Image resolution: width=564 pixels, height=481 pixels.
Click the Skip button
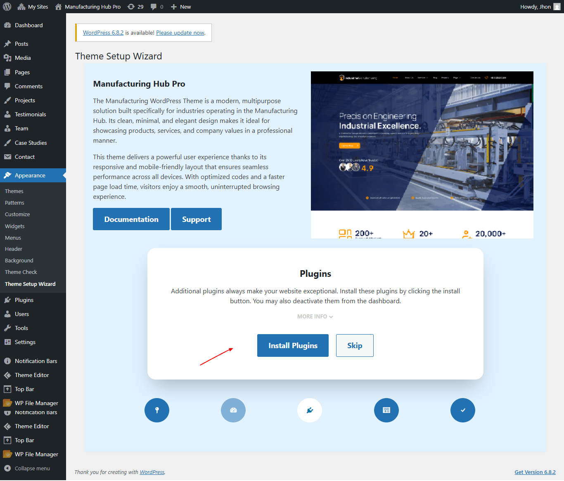click(x=355, y=345)
